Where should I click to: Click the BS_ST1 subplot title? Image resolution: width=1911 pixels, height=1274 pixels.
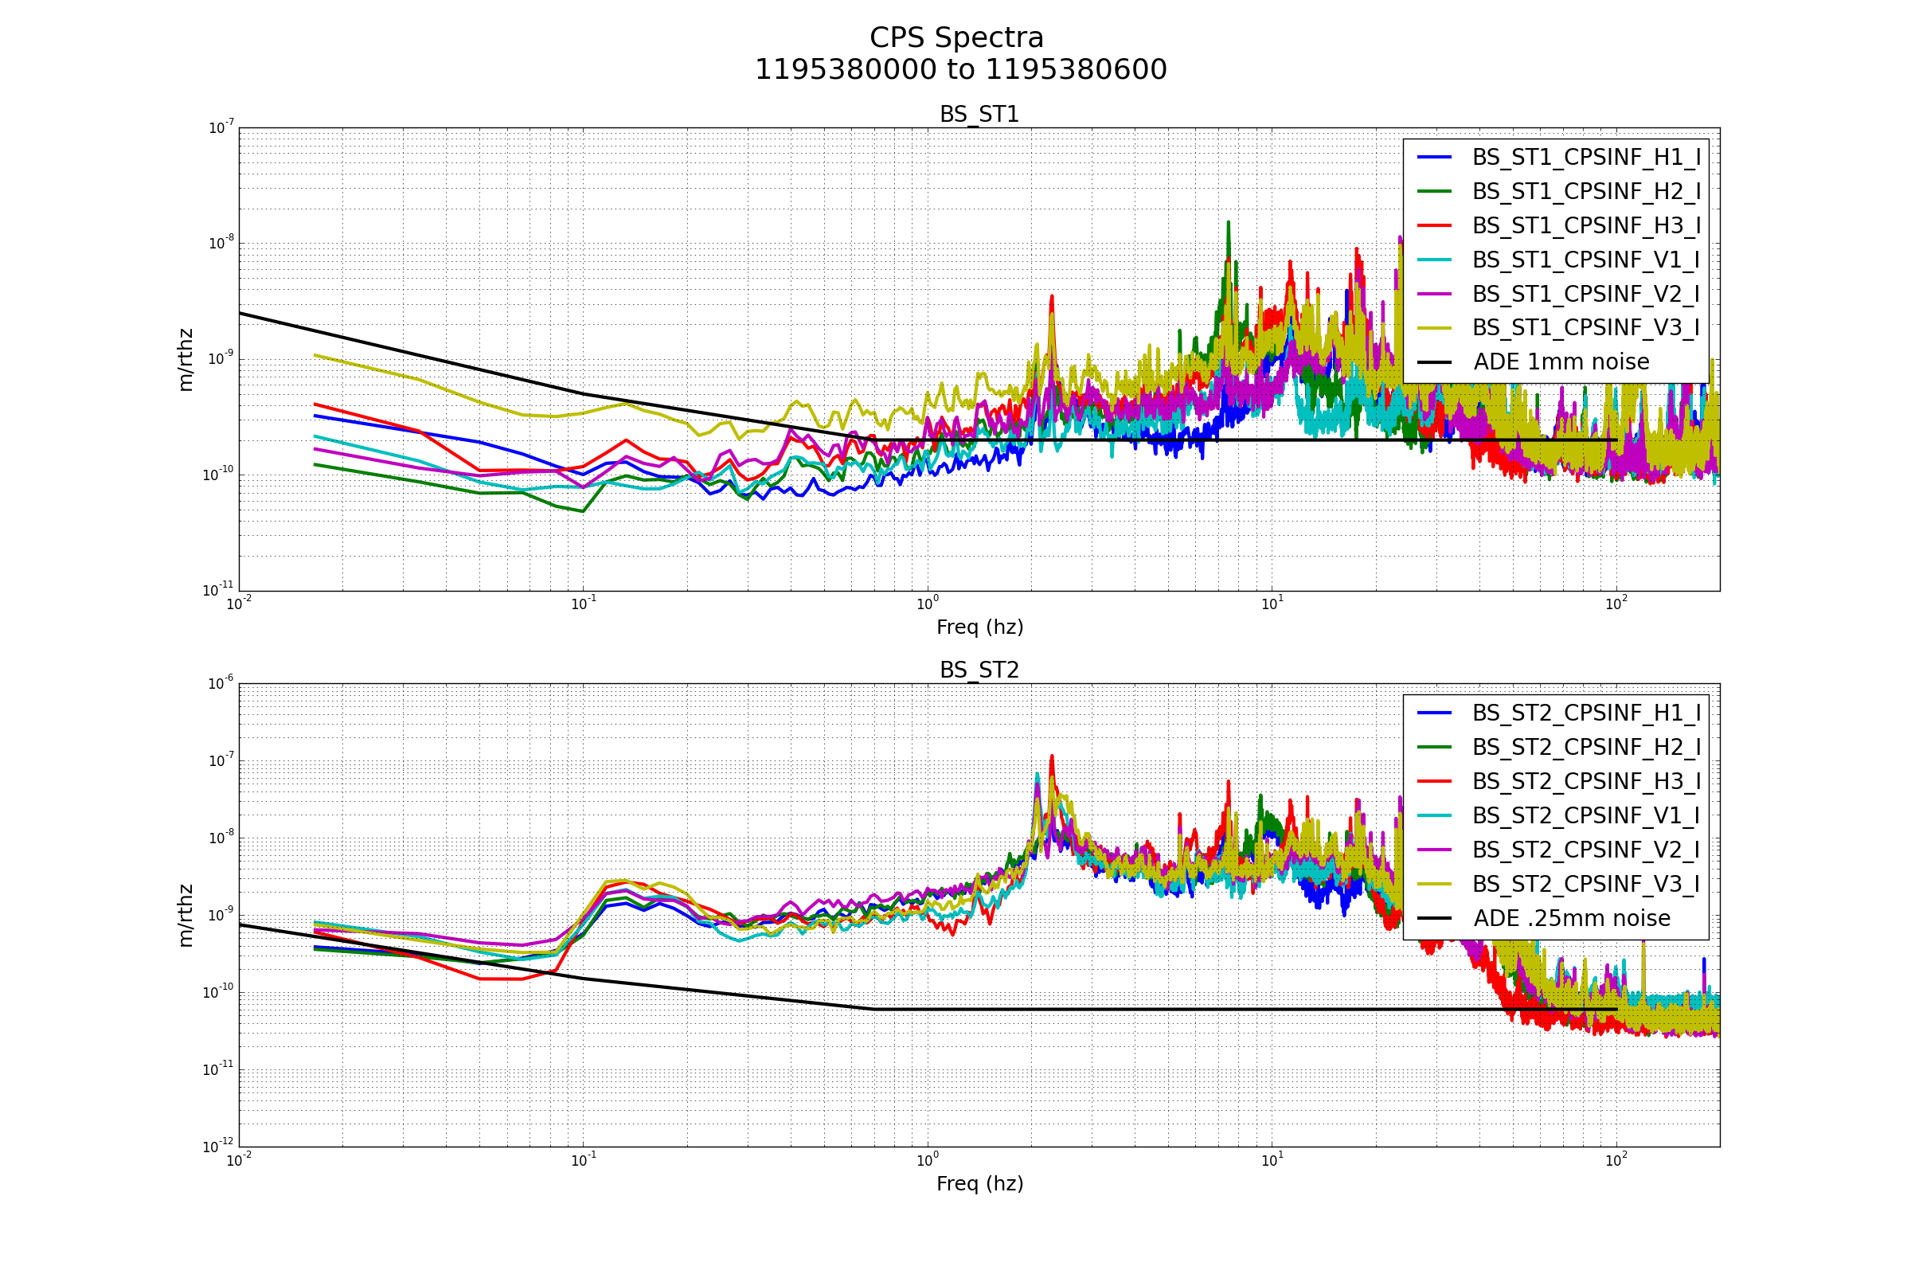(979, 115)
